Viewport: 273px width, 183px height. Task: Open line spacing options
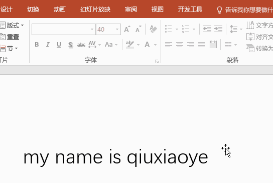pyautogui.click(x=234, y=29)
